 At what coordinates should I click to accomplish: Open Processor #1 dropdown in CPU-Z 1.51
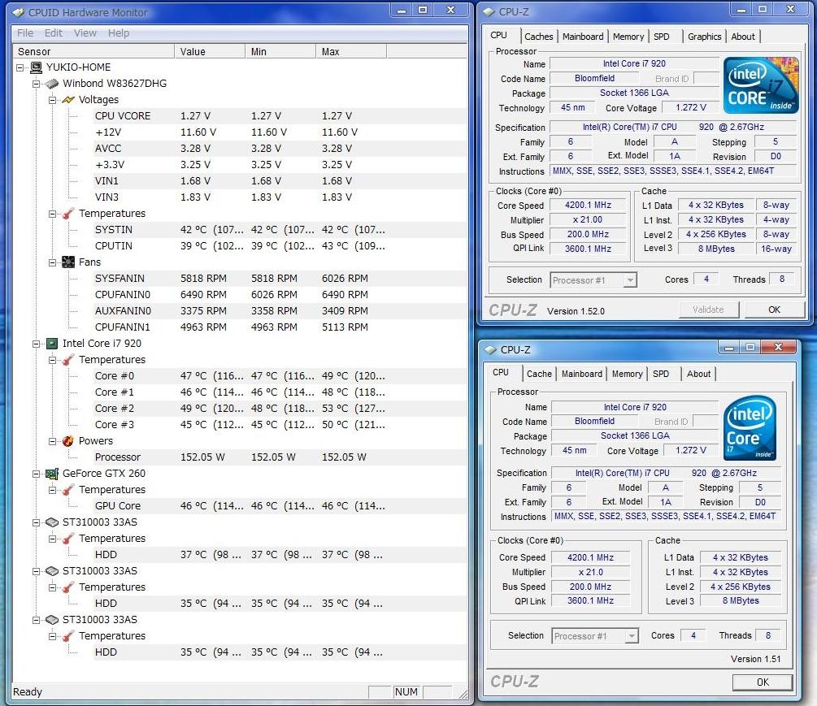pyautogui.click(x=632, y=635)
